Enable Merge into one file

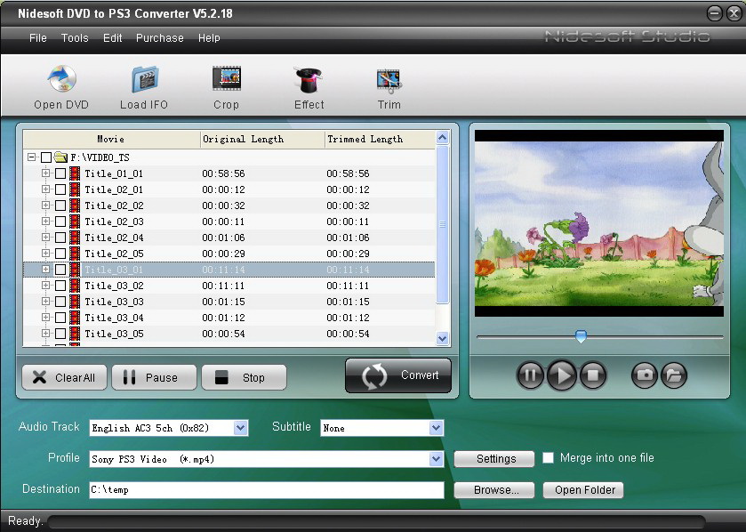point(549,458)
